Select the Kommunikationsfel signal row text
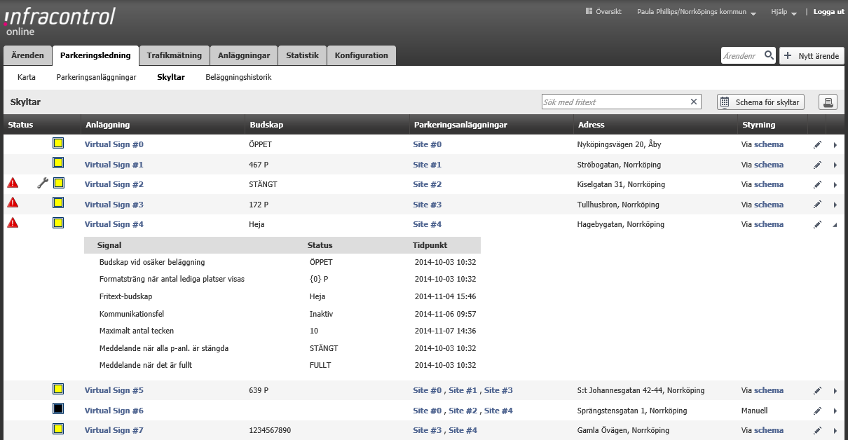 [132, 314]
